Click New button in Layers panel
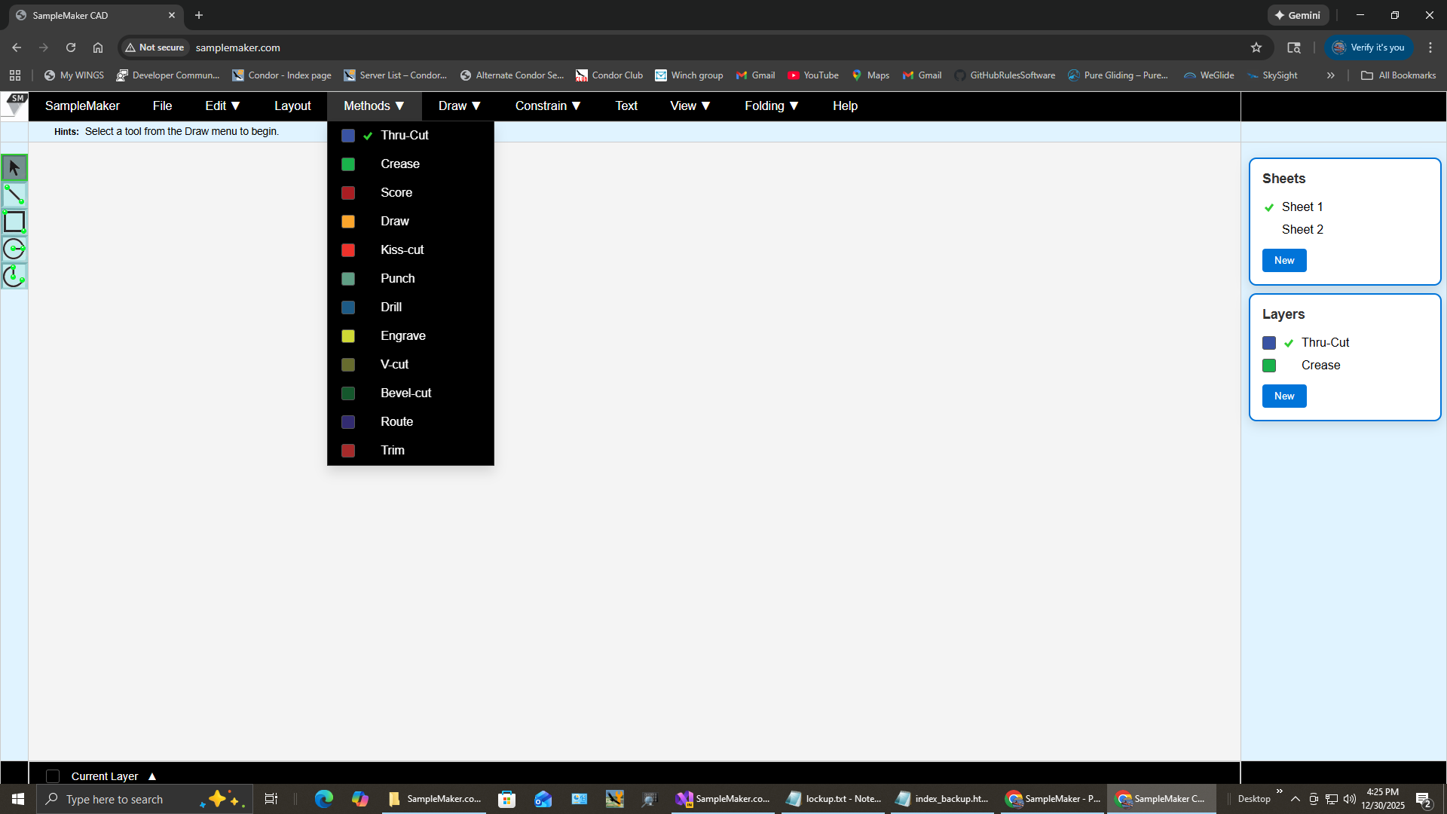 pyautogui.click(x=1284, y=396)
